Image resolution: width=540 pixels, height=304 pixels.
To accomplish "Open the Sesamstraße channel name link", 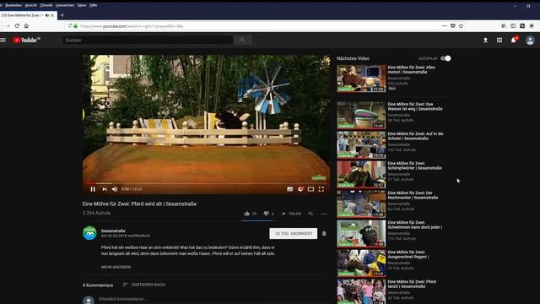I will 113,231.
